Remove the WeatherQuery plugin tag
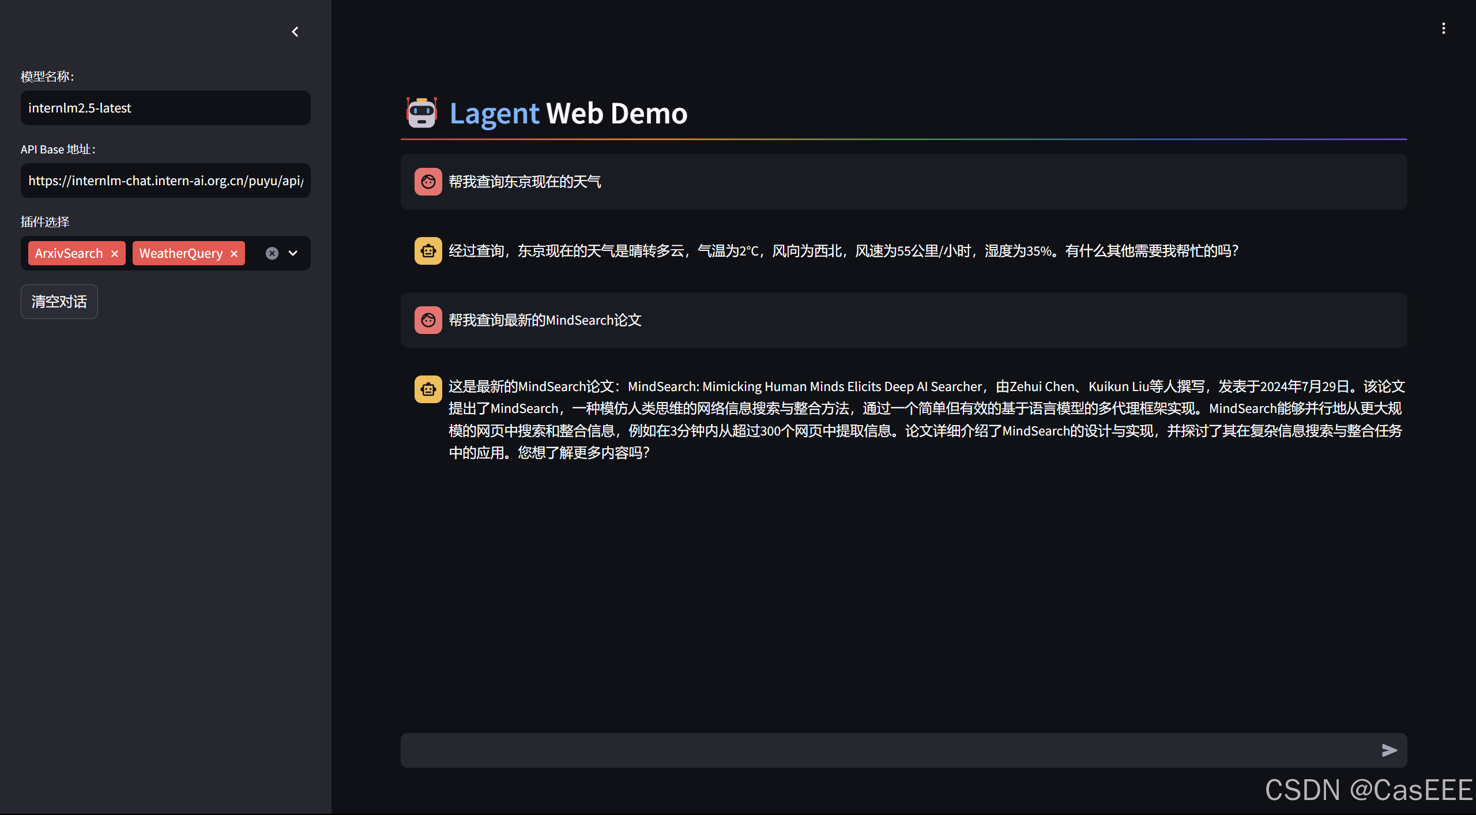Image resolution: width=1476 pixels, height=815 pixels. (x=234, y=253)
